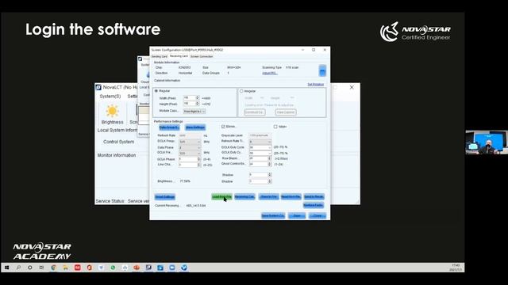Open System(S) menu in NovaLCT window

pyautogui.click(x=110, y=97)
